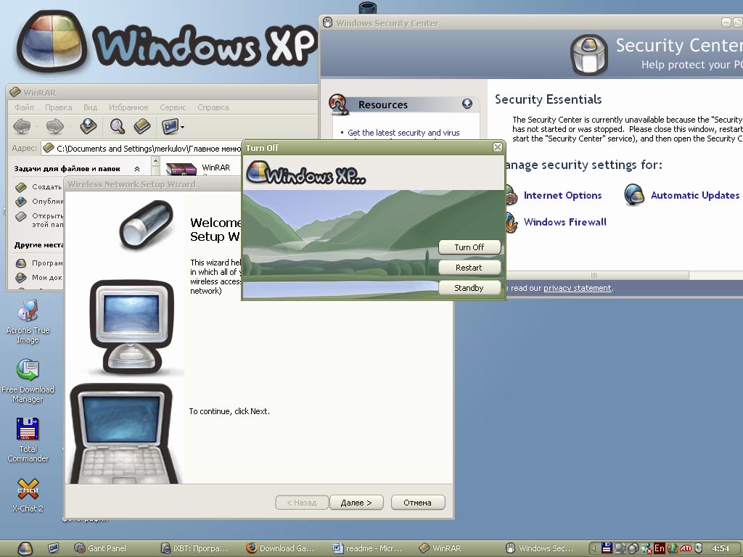Viewport: 743px width, 557px height.
Task: Click the En language indicator in tray
Action: pos(659,548)
